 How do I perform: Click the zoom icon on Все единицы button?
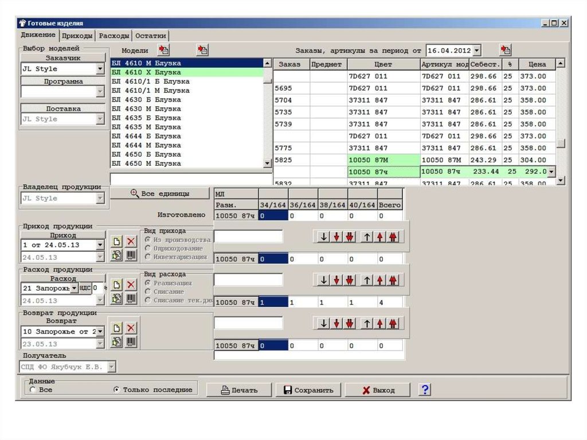pyautogui.click(x=135, y=194)
